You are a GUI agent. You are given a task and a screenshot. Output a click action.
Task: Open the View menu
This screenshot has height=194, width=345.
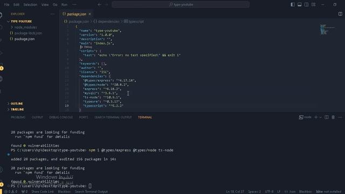(x=45, y=5)
